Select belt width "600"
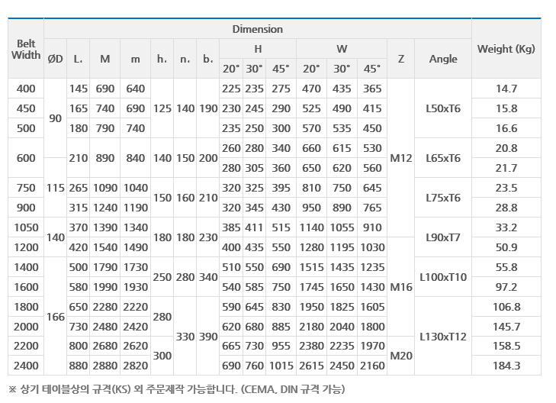The width and height of the screenshot is (556, 403). 26,158
